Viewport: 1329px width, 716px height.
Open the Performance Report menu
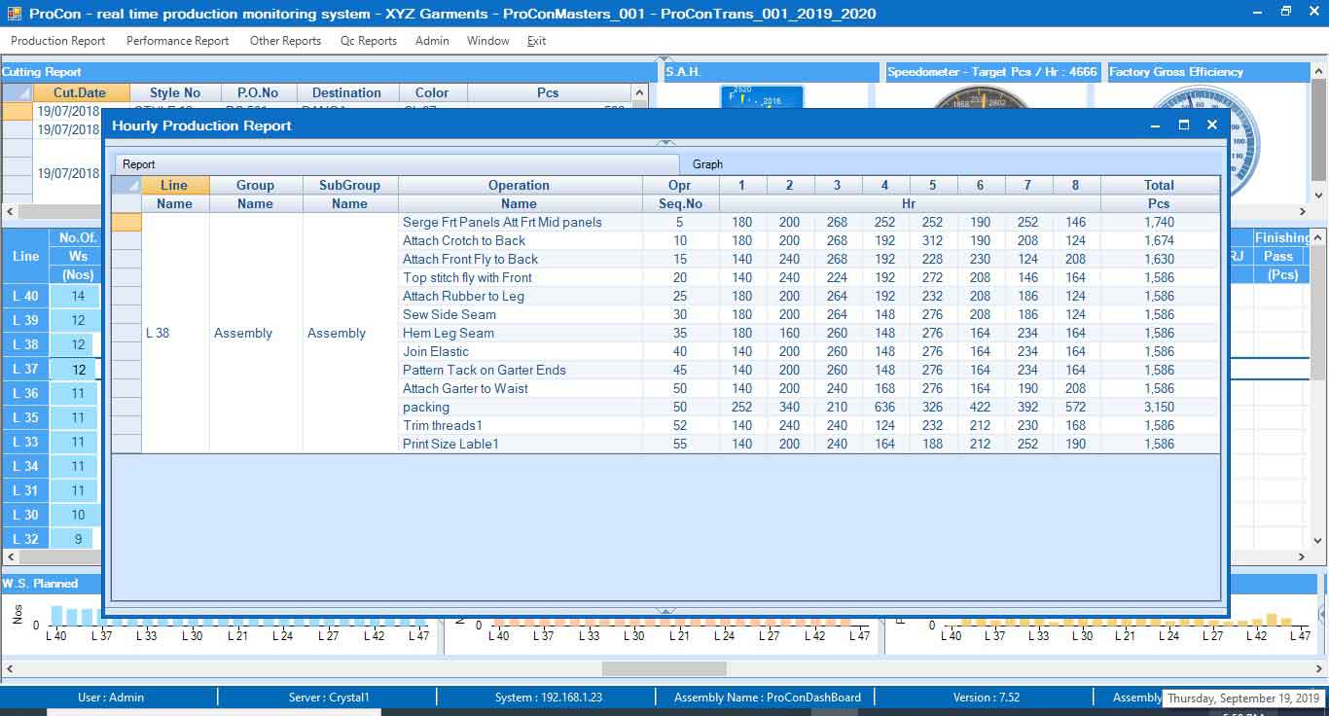click(178, 41)
